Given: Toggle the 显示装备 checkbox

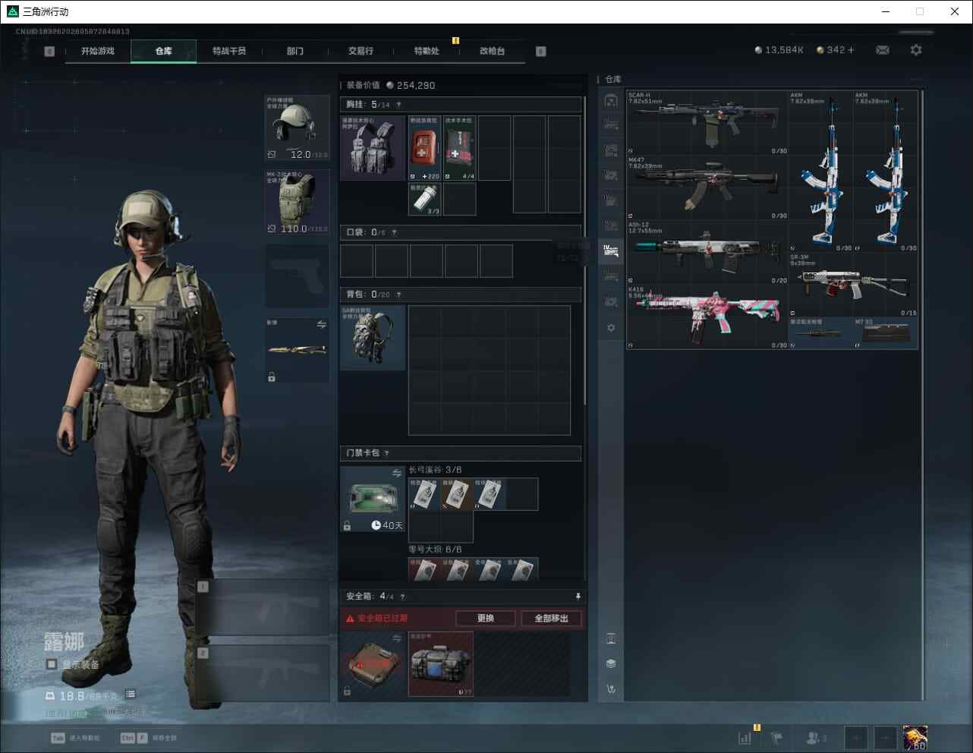Looking at the screenshot, I should (52, 664).
